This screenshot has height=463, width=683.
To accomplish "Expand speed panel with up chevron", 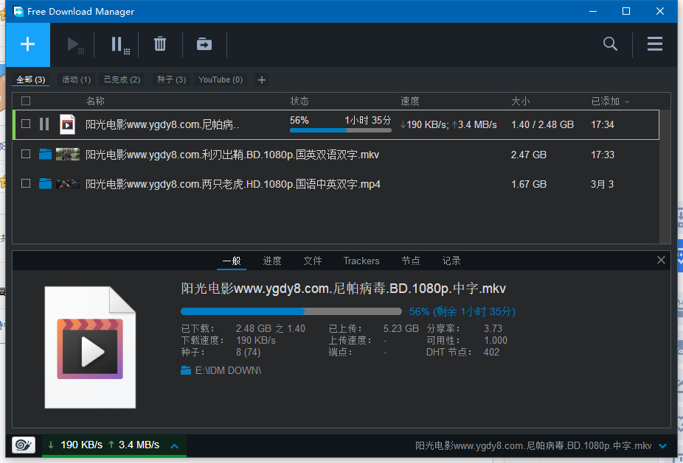I will (x=175, y=445).
